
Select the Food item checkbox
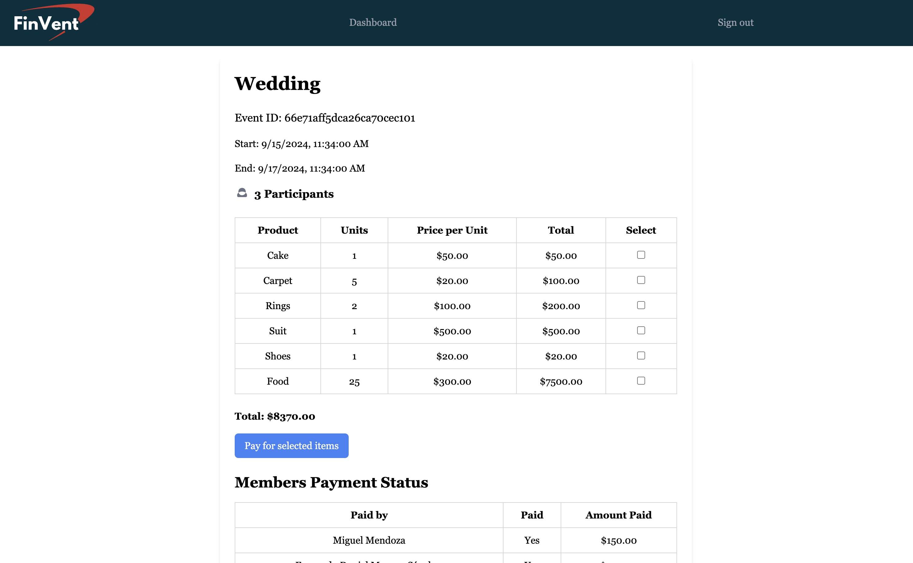(641, 381)
